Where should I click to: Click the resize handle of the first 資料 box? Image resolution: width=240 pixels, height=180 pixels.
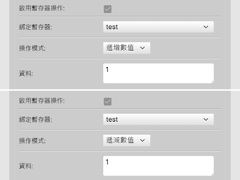pos(212,81)
